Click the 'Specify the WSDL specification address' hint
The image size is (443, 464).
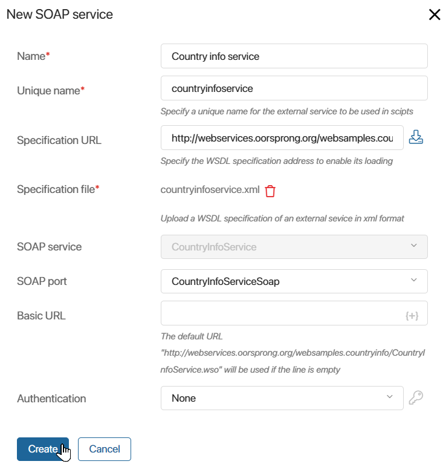click(x=277, y=161)
